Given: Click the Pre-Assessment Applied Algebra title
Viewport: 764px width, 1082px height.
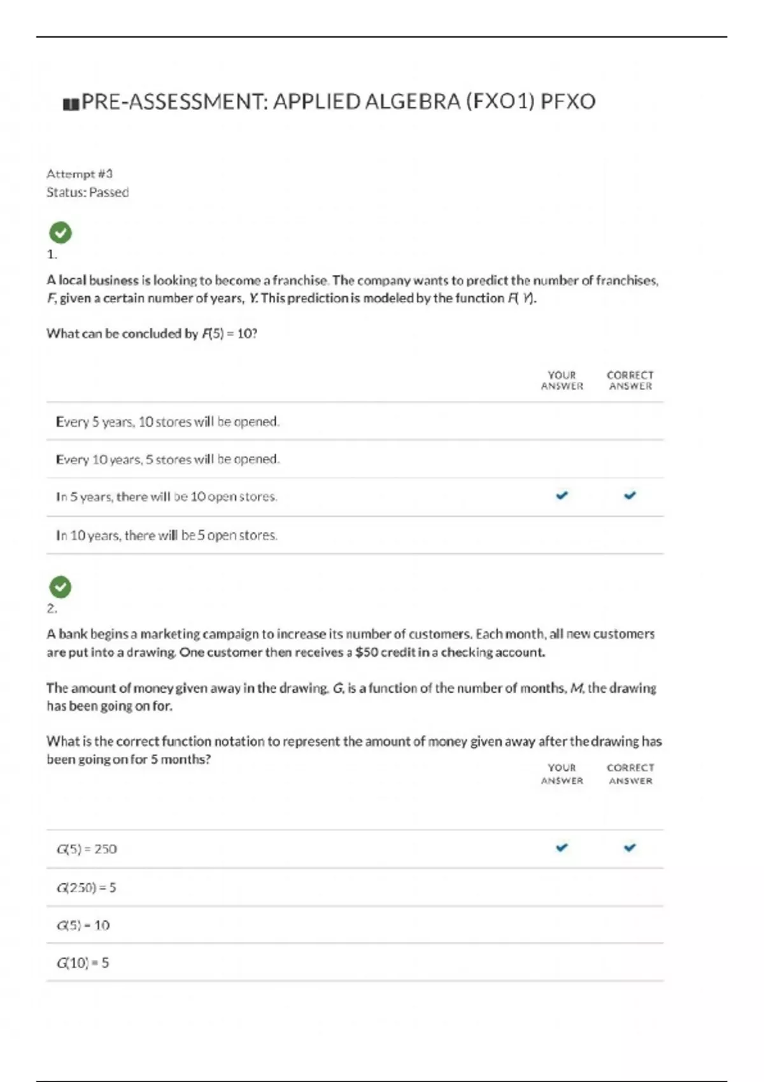Looking at the screenshot, I should point(338,102).
